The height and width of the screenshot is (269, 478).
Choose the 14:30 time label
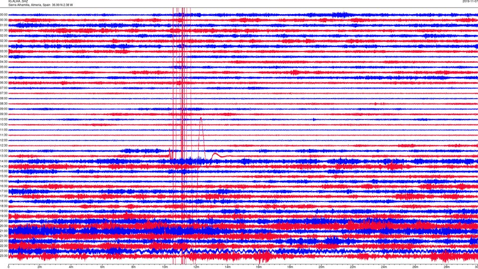[x=3, y=166]
